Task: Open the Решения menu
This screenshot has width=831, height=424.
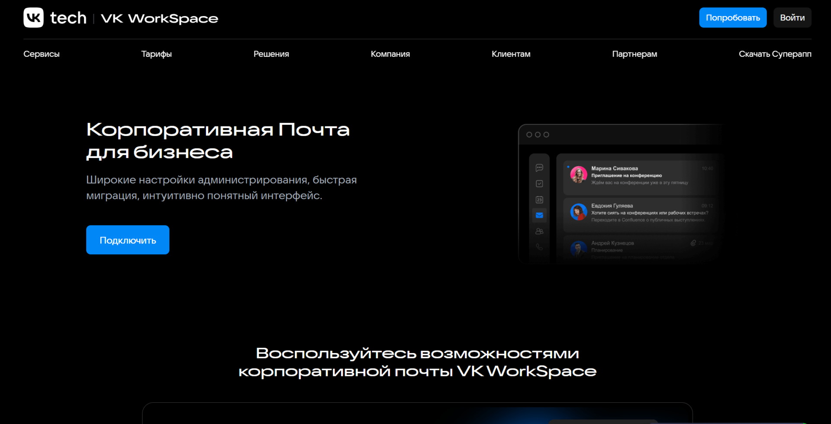Action: pyautogui.click(x=271, y=54)
